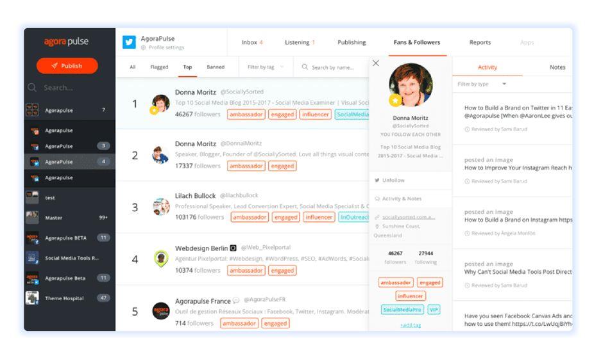Select the AgoraPulse account with 3 notifications
603x361 pixels.
(x=70, y=146)
